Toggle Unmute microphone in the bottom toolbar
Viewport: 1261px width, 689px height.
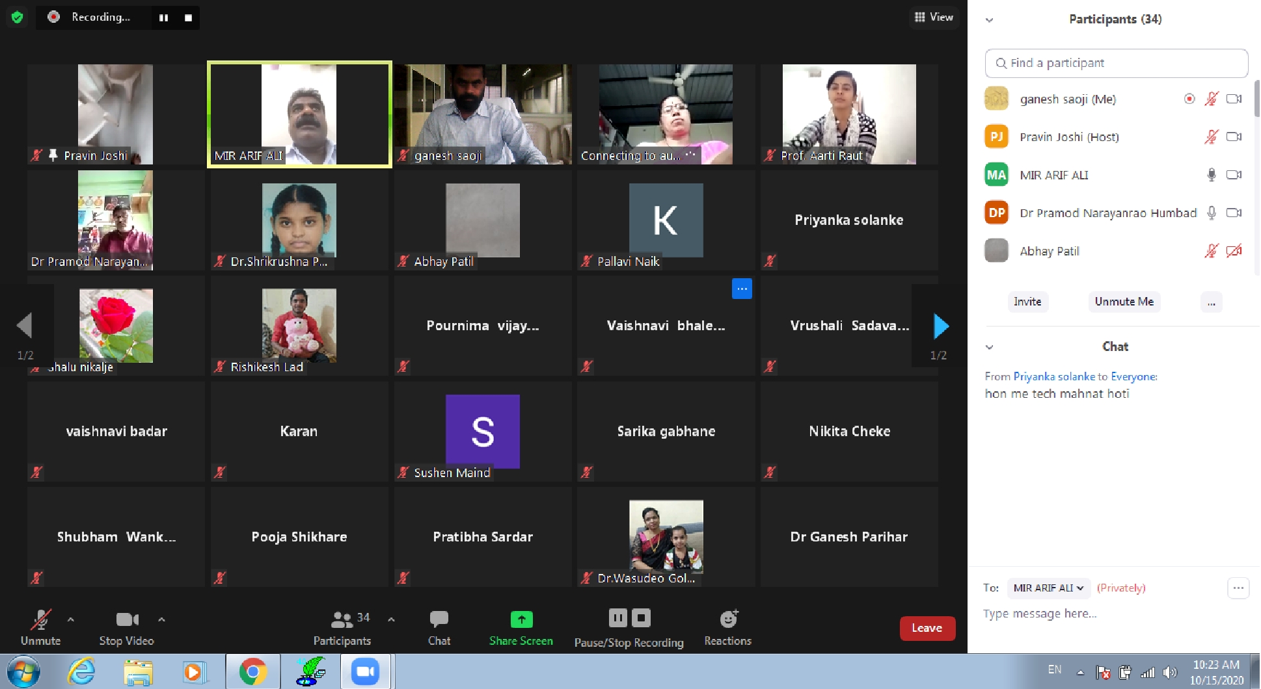(41, 619)
